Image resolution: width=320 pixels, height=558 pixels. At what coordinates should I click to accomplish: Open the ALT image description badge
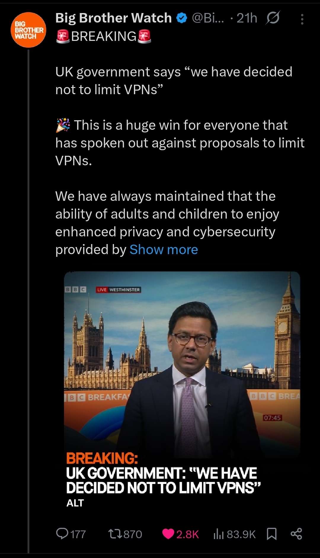click(x=75, y=503)
